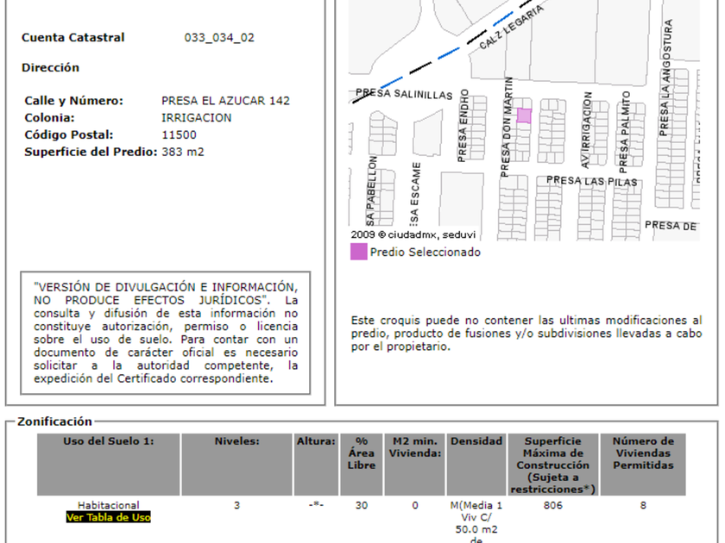Click the Altura value -*-
Image resolution: width=725 pixels, height=543 pixels.
316,505
